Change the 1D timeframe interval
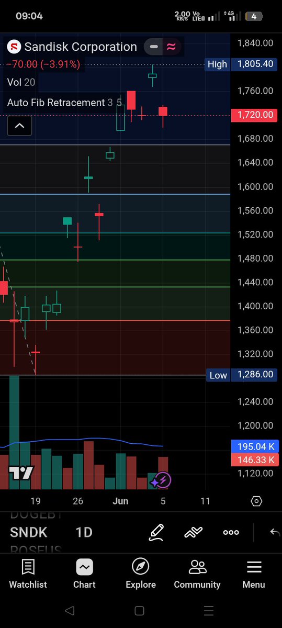This screenshot has height=628, width=282. (x=84, y=532)
